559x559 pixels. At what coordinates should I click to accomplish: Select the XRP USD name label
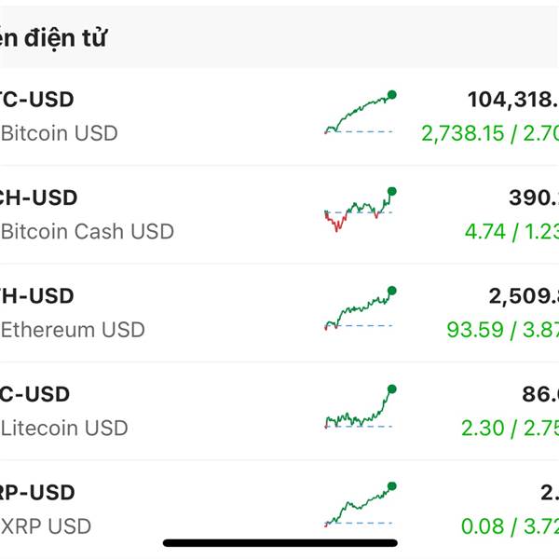pyautogui.click(x=46, y=526)
